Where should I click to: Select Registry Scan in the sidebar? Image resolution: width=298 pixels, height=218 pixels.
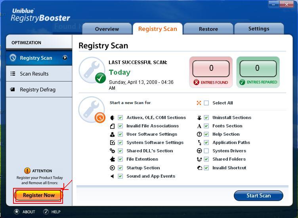[39, 58]
